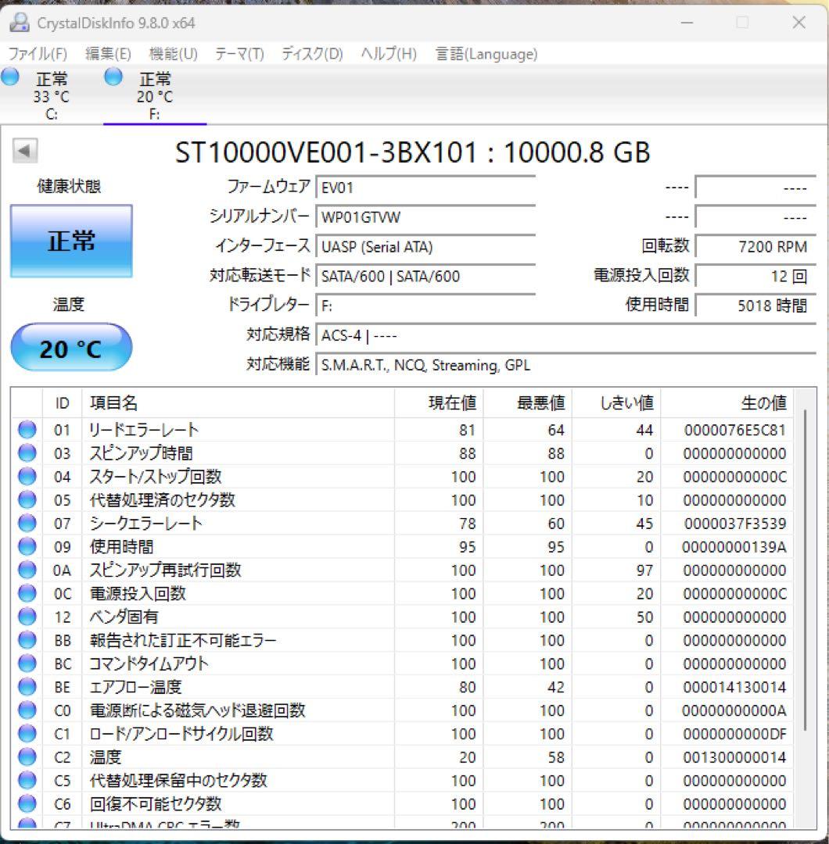Click the power-on count field 12 回

(x=755, y=276)
